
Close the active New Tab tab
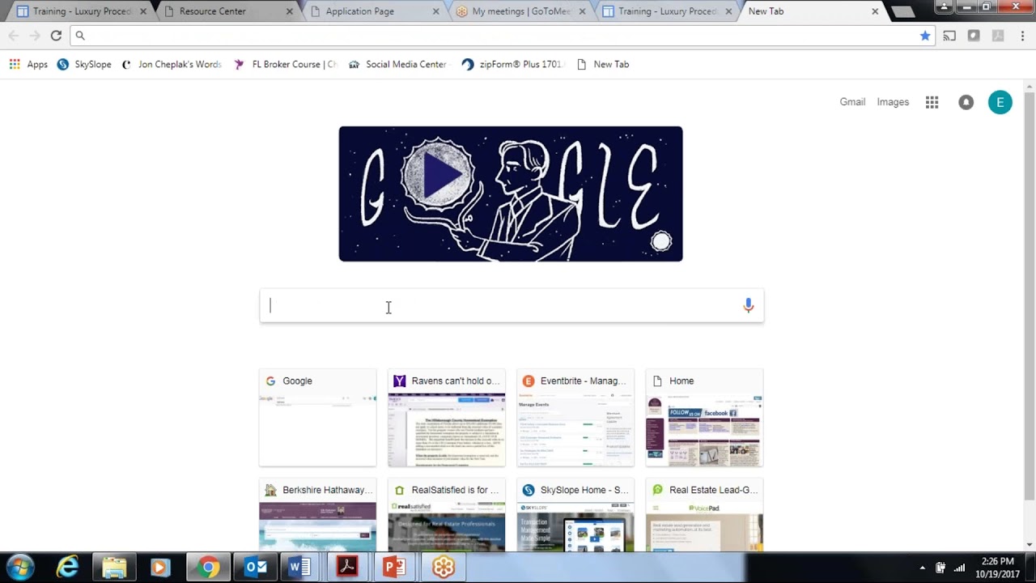pos(875,11)
